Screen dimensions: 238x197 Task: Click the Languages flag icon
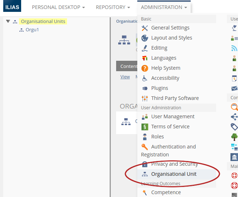tap(145, 58)
